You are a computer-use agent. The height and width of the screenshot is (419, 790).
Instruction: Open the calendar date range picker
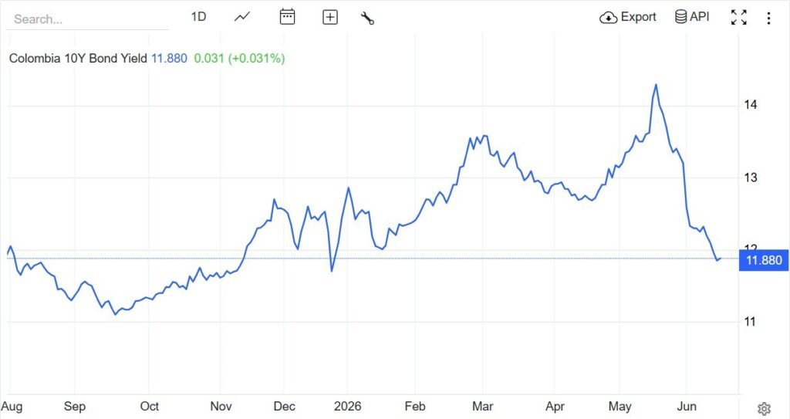tap(287, 17)
